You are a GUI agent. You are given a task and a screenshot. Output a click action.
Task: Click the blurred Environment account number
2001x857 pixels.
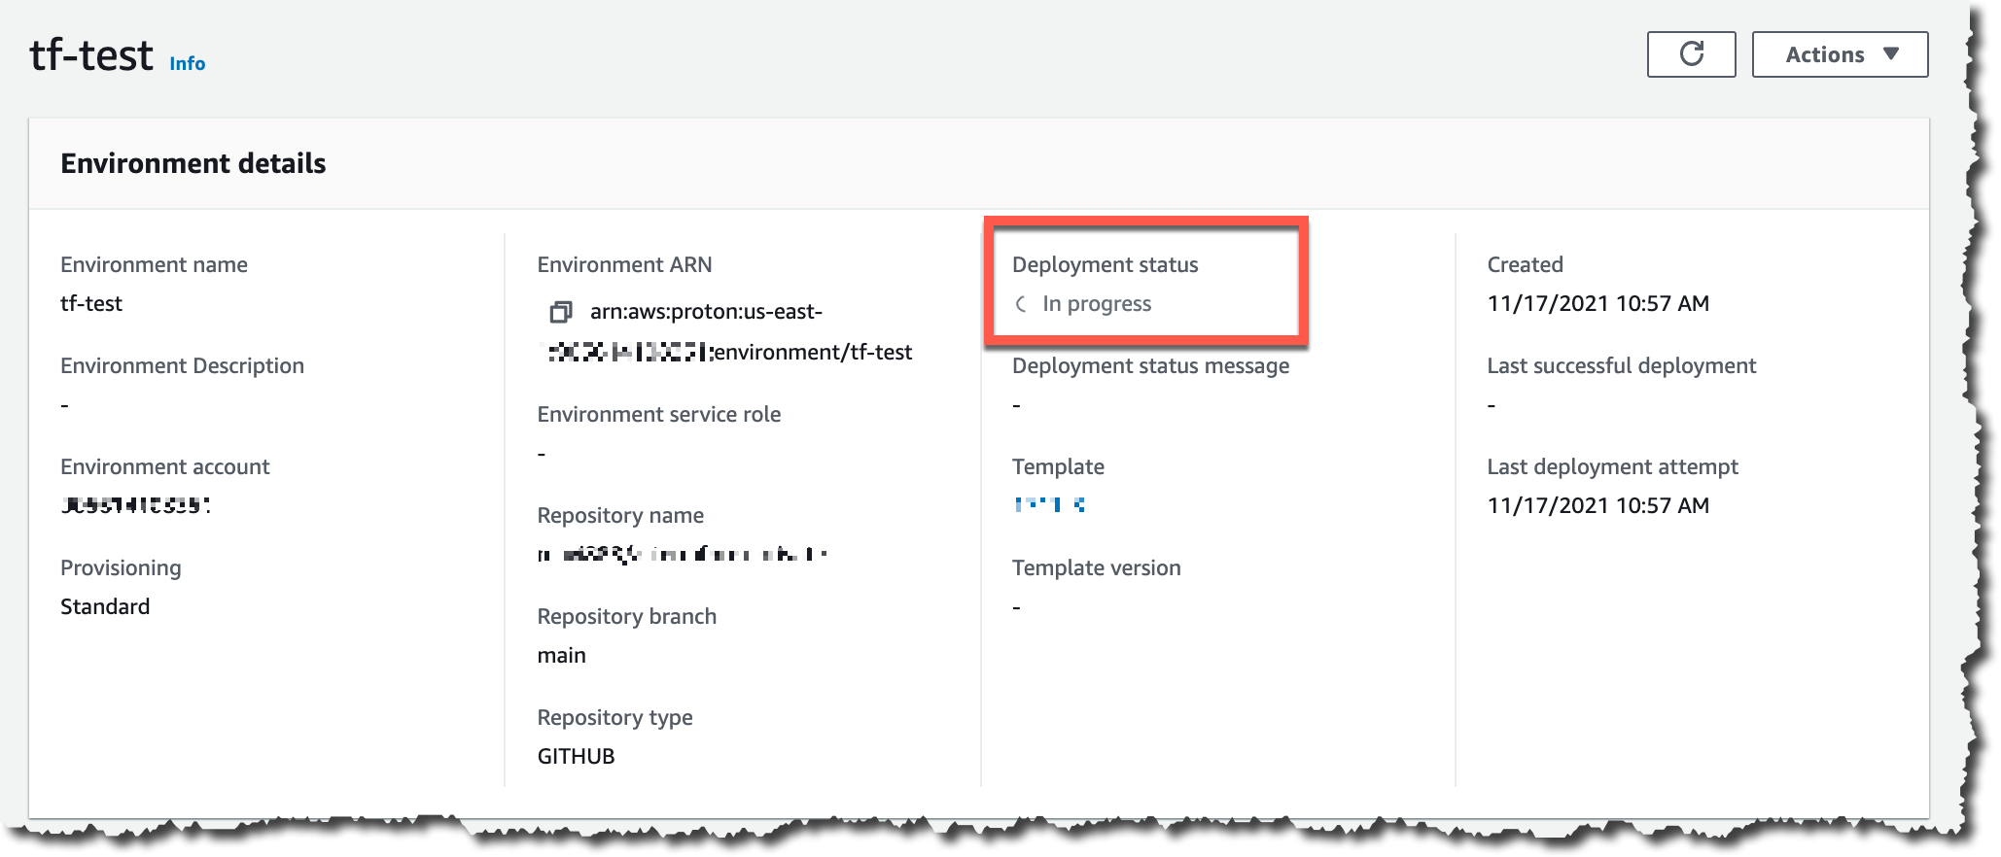coord(135,505)
